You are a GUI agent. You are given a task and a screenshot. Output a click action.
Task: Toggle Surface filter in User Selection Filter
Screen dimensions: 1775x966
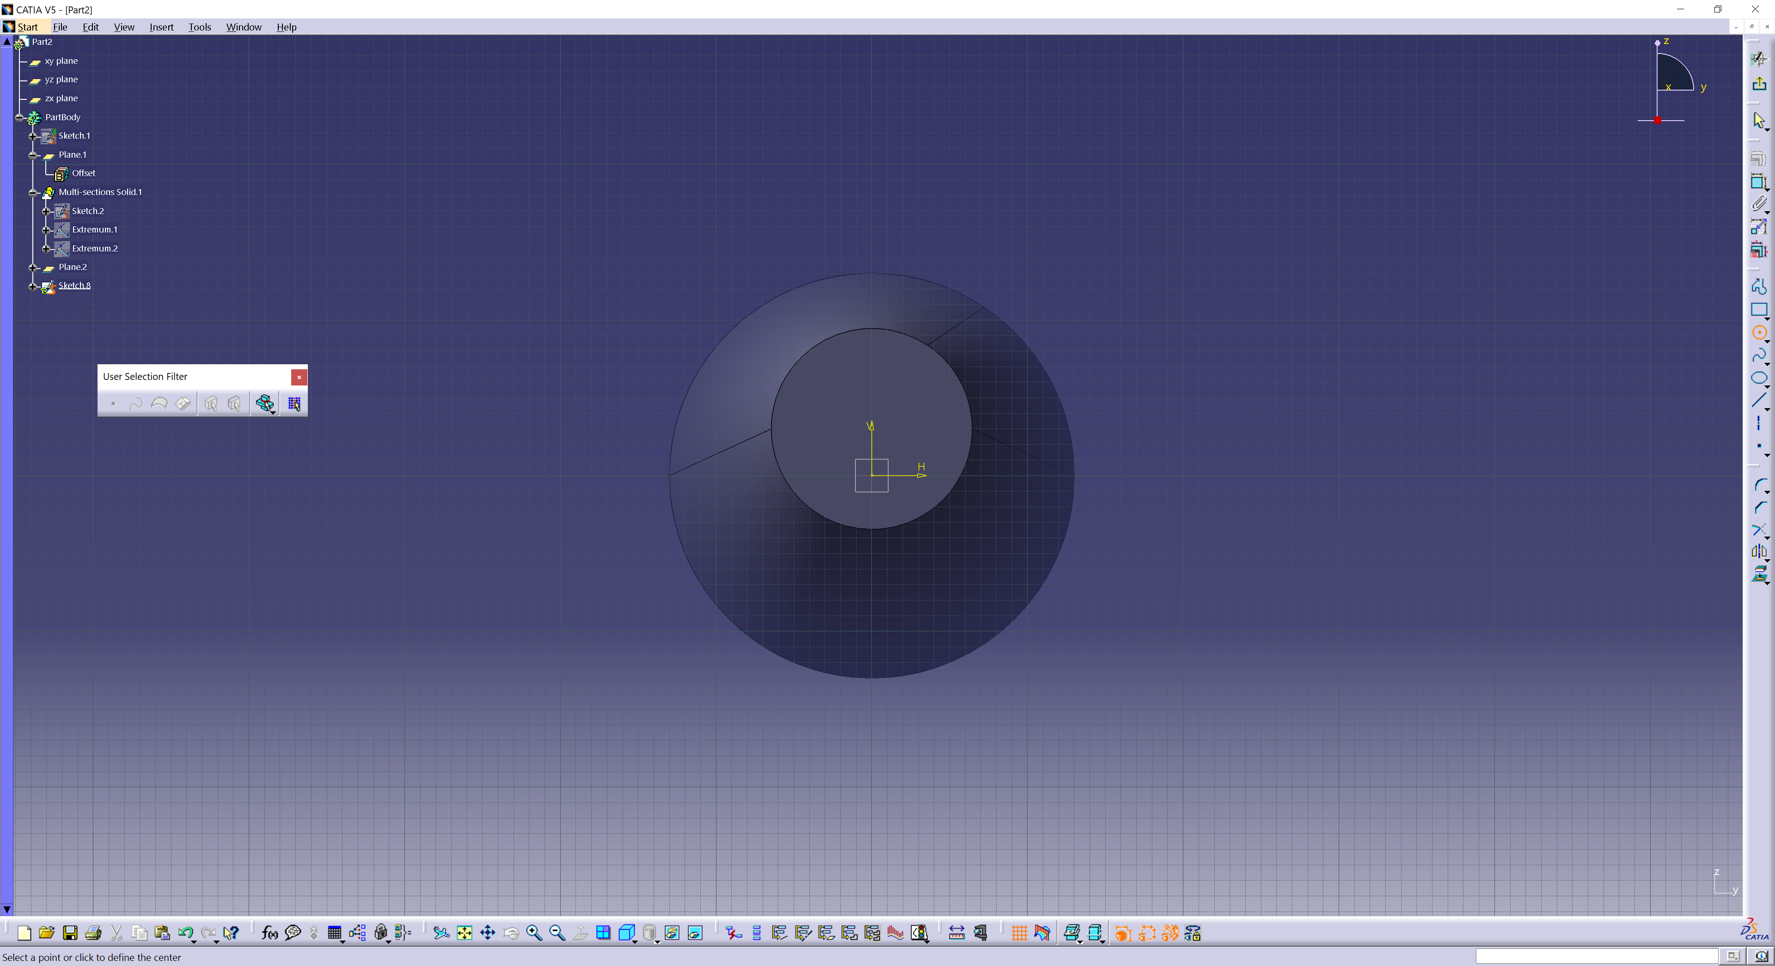point(159,403)
